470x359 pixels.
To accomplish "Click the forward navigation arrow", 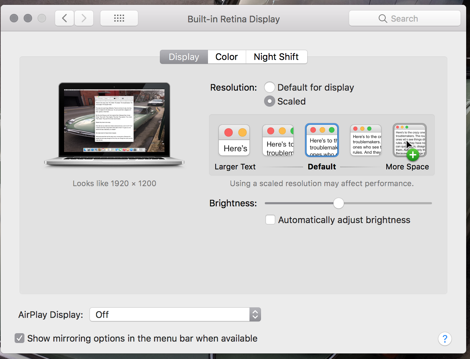I will [x=84, y=18].
